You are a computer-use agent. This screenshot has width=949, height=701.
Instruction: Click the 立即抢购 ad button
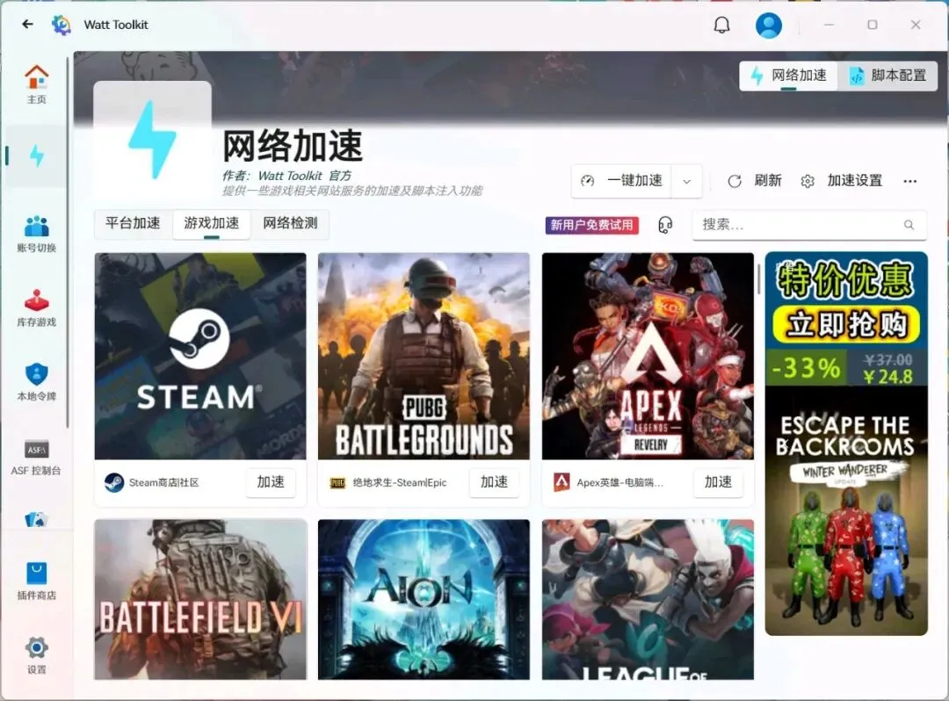[846, 324]
